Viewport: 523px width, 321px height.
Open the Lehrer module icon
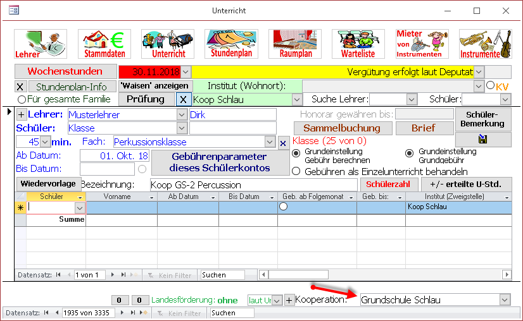tap(41, 44)
